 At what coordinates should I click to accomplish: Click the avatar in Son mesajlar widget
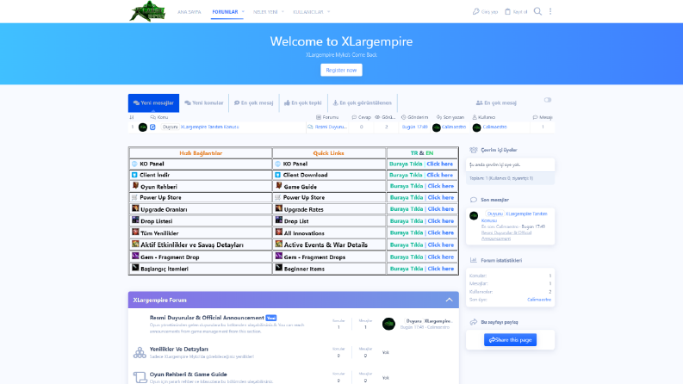474,215
